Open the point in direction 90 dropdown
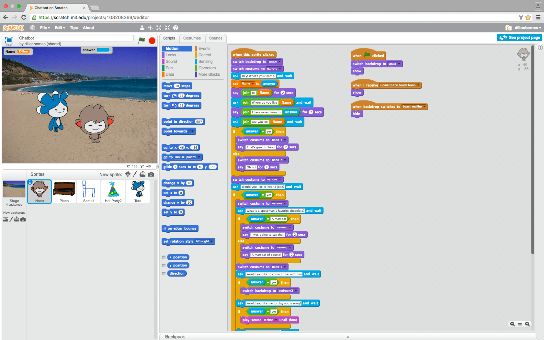Viewport: 544px width, 340px height. point(200,121)
